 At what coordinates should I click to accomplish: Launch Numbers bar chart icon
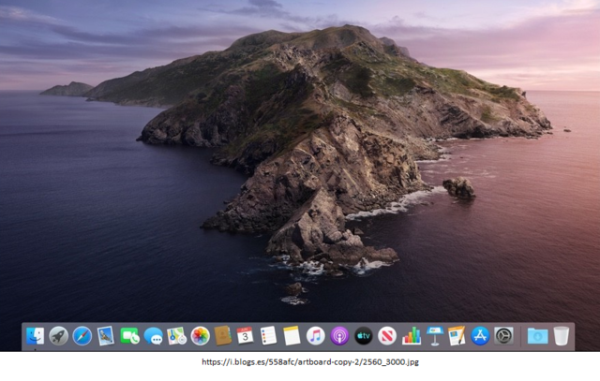pos(412,336)
